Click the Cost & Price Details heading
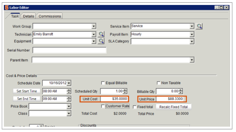 tap(22, 76)
